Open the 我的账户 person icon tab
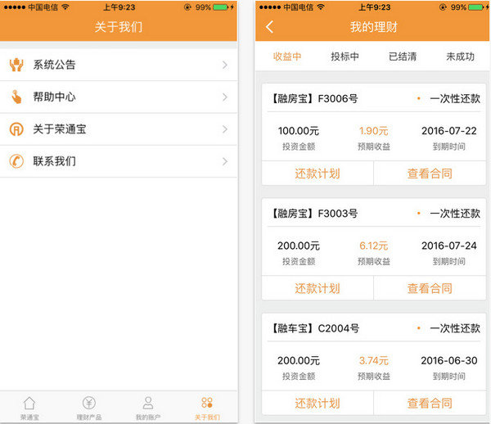 pyautogui.click(x=148, y=403)
